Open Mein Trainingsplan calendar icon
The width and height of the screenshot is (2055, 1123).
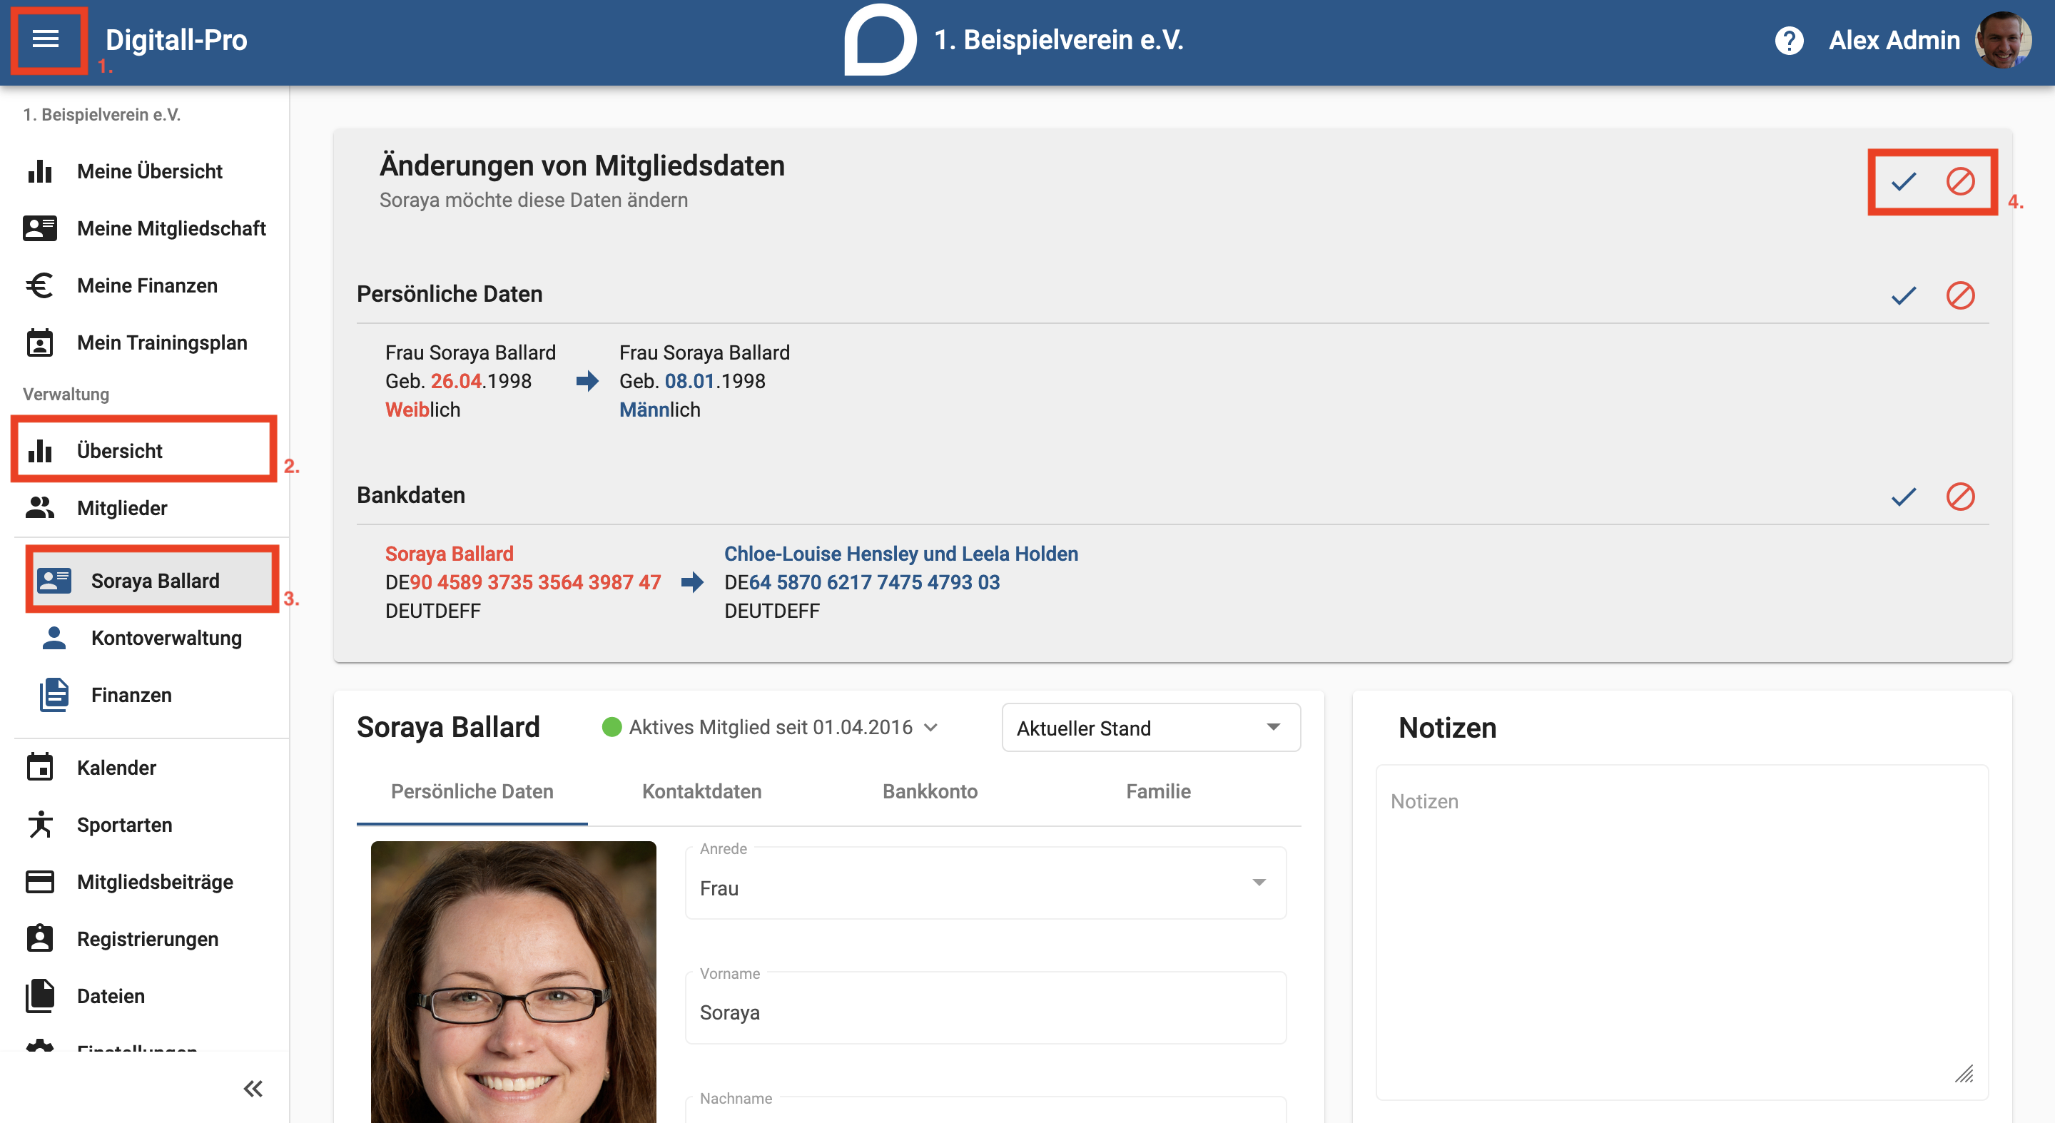(40, 343)
